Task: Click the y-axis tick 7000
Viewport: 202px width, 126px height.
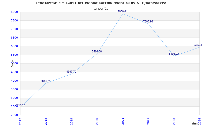Action: (14, 29)
